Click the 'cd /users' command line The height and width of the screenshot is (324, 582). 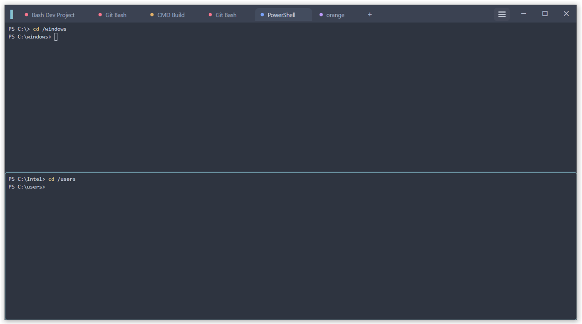(x=42, y=179)
